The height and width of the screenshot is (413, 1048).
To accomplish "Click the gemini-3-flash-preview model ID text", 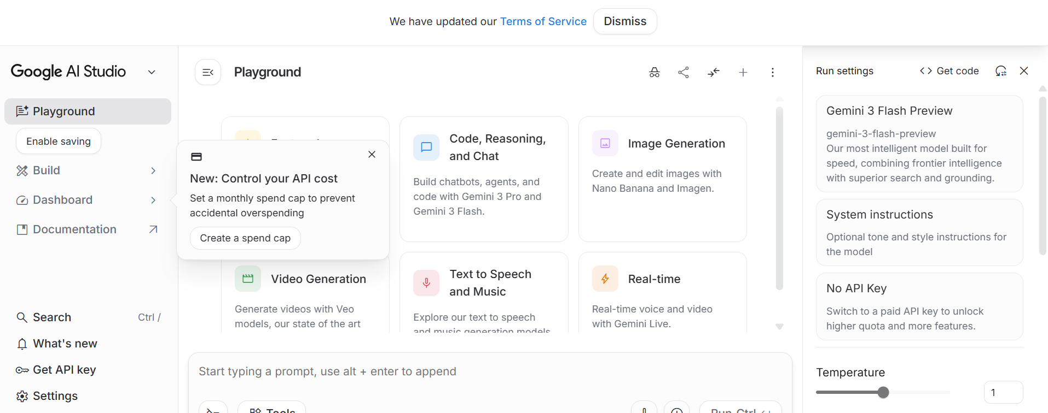I will pyautogui.click(x=881, y=134).
